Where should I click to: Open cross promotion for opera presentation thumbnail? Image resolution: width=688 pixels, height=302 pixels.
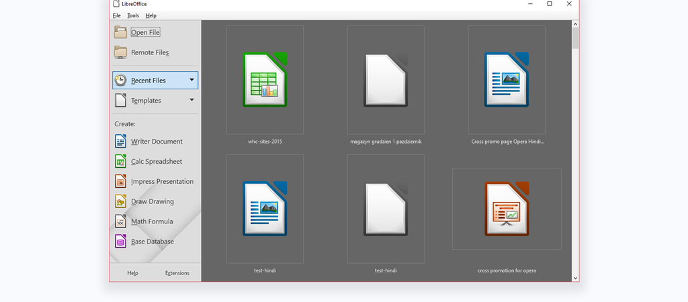click(507, 209)
